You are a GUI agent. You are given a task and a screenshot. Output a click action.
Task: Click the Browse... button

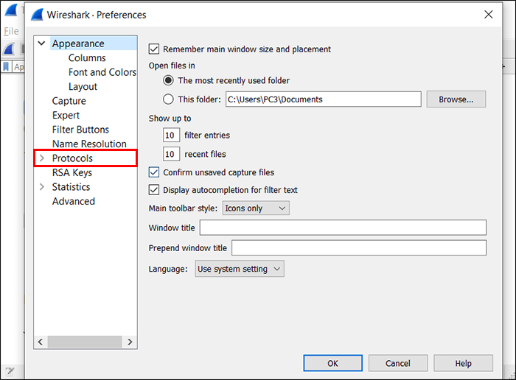tap(456, 99)
